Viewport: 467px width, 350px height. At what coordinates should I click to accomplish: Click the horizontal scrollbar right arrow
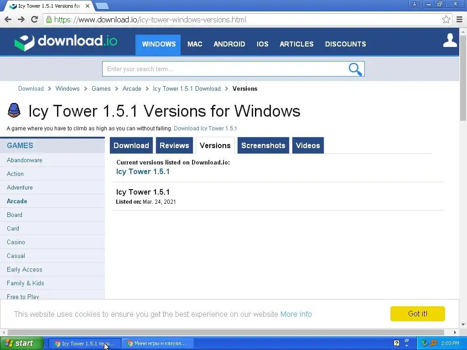coord(455,332)
